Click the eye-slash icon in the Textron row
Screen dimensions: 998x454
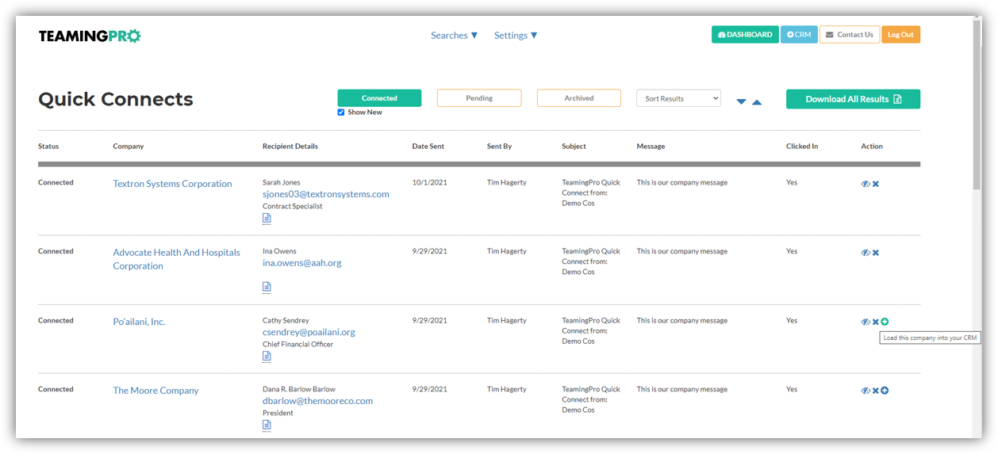click(866, 184)
